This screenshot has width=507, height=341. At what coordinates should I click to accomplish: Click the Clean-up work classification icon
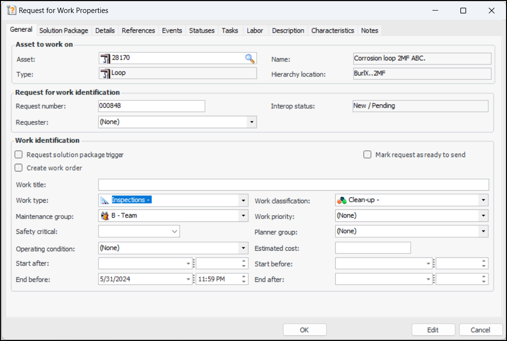(x=342, y=200)
